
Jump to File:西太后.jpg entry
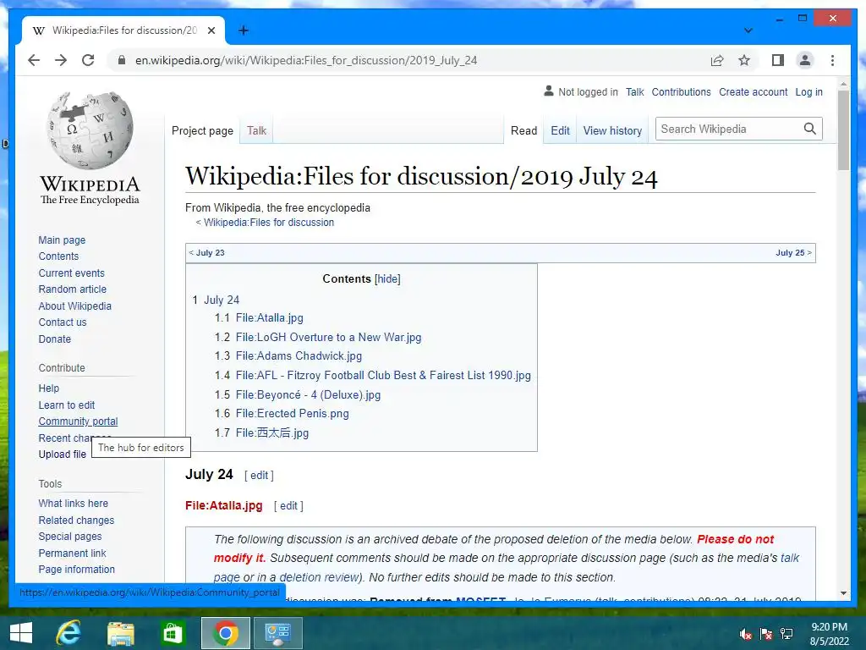tap(271, 432)
